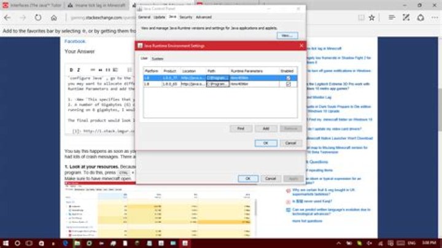442x248 pixels.
Task: Close Java Runtime Environment Settings dialog
Action: (301, 45)
